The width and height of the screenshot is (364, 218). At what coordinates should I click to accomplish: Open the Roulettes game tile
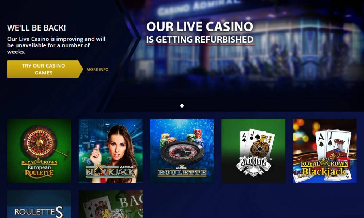pos(39,204)
